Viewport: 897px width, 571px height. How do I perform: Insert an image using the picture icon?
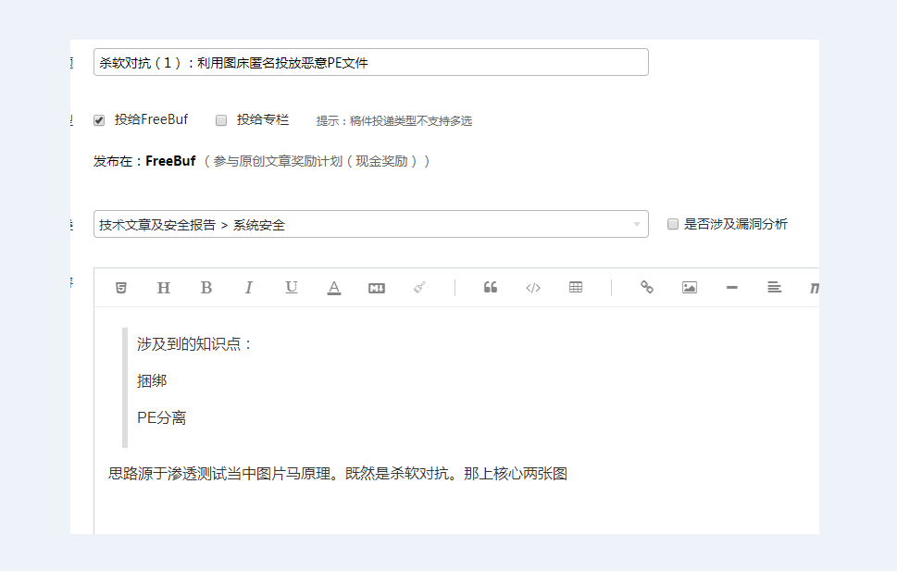689,287
